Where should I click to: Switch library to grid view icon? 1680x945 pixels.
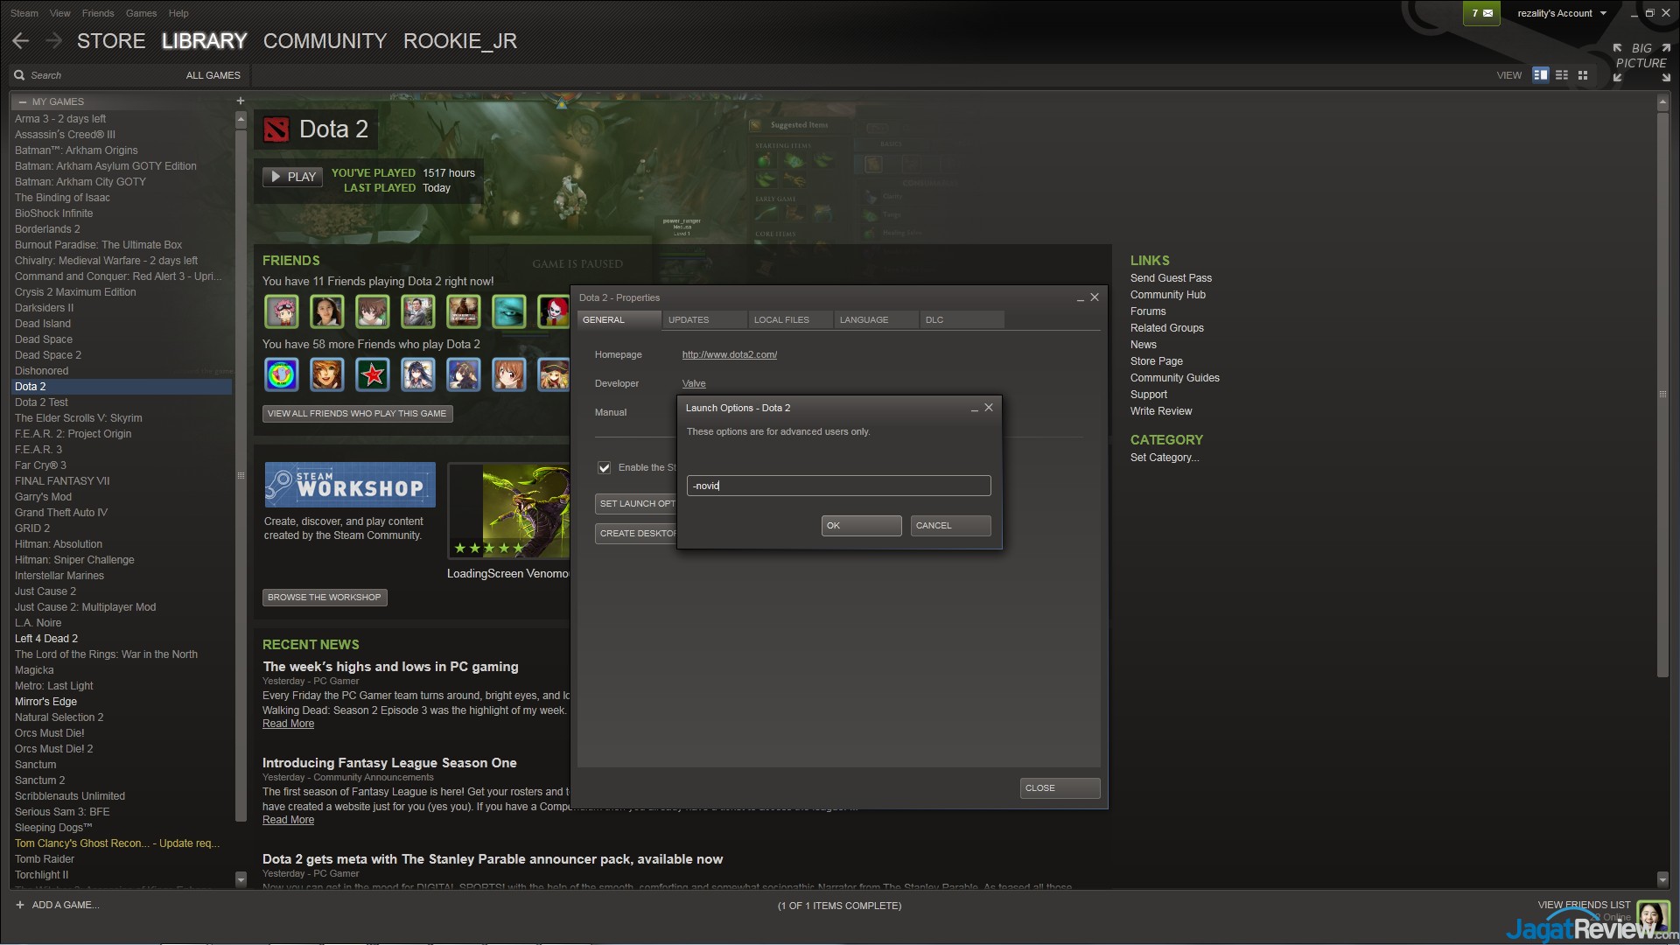[x=1583, y=75]
